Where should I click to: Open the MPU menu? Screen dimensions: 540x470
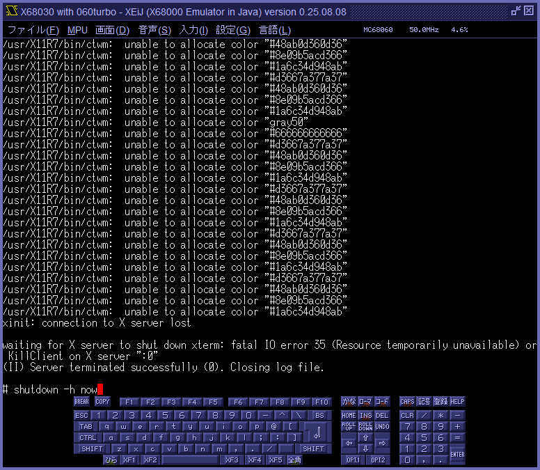(x=77, y=31)
